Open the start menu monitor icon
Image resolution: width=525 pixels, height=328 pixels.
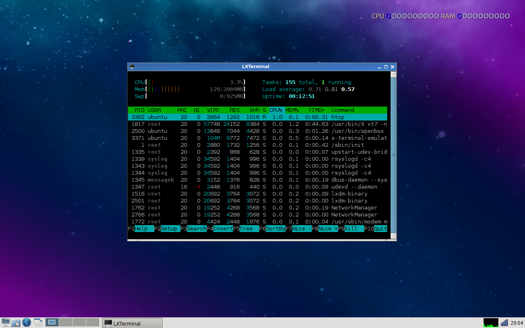pyautogui.click(x=6, y=323)
